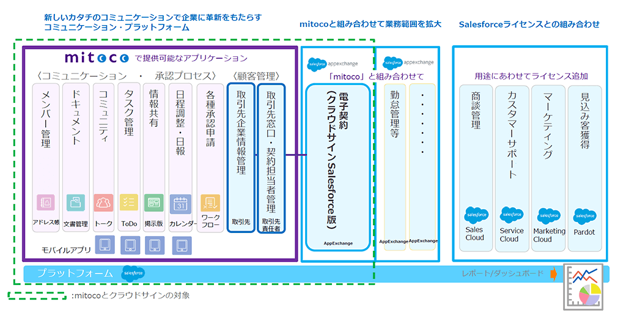Click the 商談管理 column text
The width and height of the screenshot is (626, 318).
pos(476,111)
